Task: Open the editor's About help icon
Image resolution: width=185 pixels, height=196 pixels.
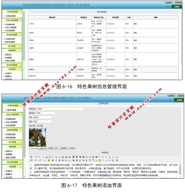Action: [x=117, y=160]
